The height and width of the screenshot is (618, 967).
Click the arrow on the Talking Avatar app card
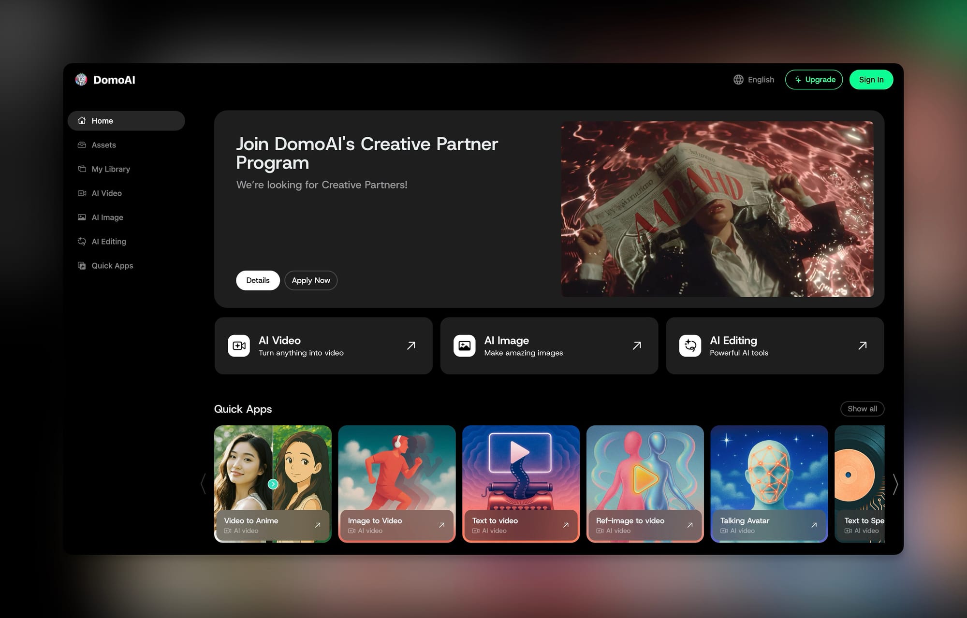(x=814, y=525)
